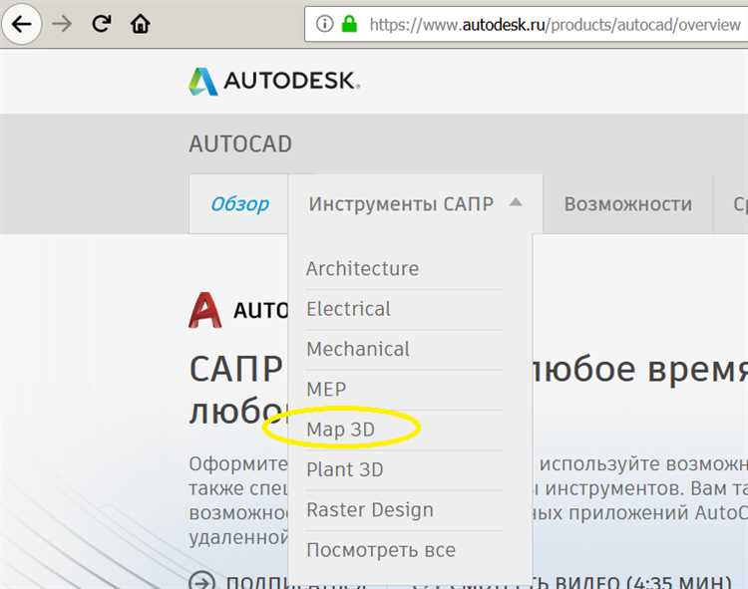Collapse the Инструменты САПР dropdown
The image size is (748, 589).
(x=415, y=204)
